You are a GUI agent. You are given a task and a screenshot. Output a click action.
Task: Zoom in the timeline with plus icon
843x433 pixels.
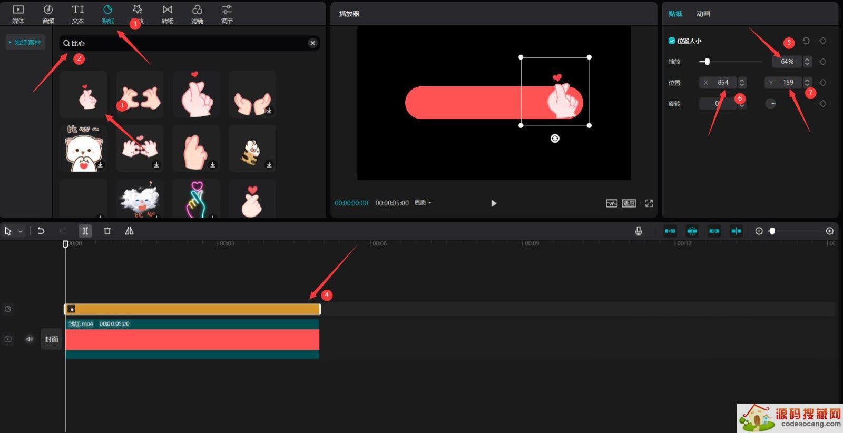[829, 231]
